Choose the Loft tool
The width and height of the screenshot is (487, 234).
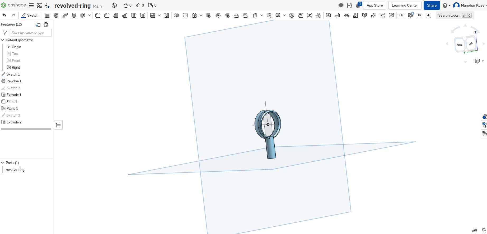74,15
